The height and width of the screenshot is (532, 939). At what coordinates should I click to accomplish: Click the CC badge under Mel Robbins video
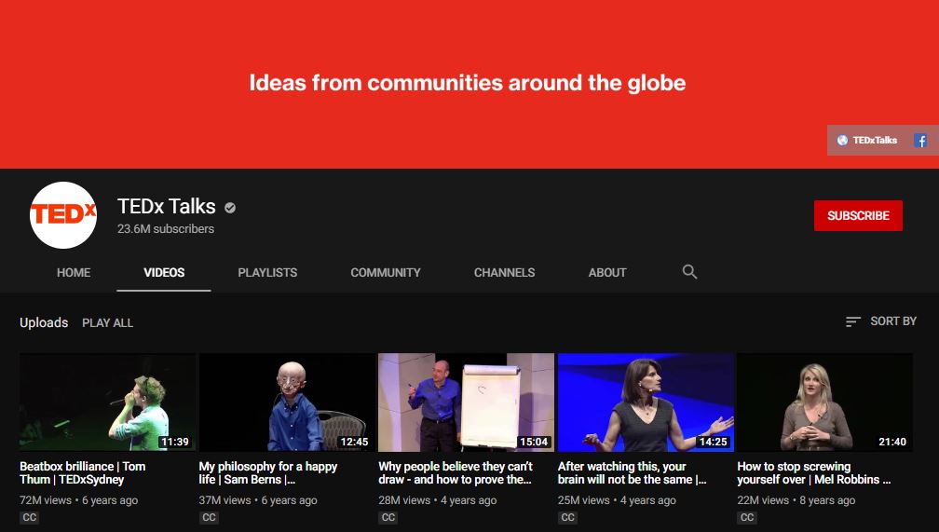coord(747,518)
